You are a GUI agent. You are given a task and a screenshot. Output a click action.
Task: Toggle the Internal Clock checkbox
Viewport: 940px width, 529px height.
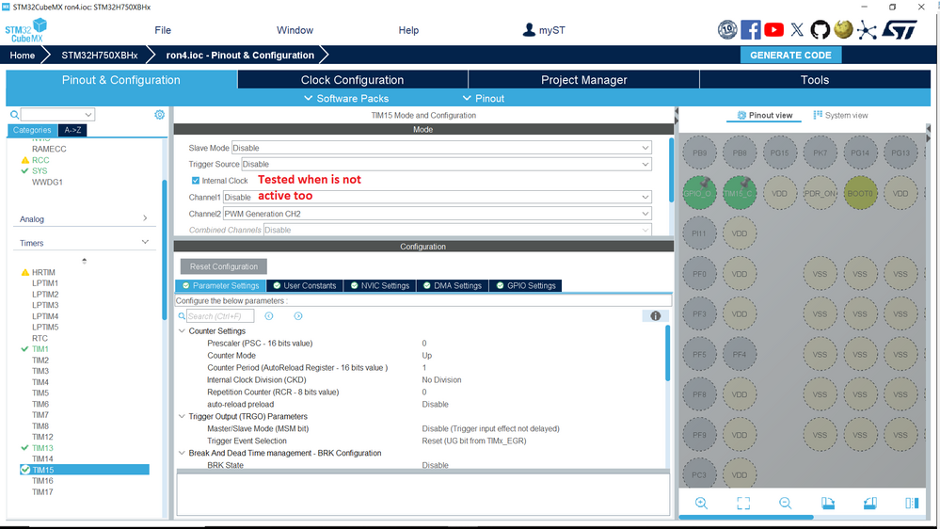point(196,181)
